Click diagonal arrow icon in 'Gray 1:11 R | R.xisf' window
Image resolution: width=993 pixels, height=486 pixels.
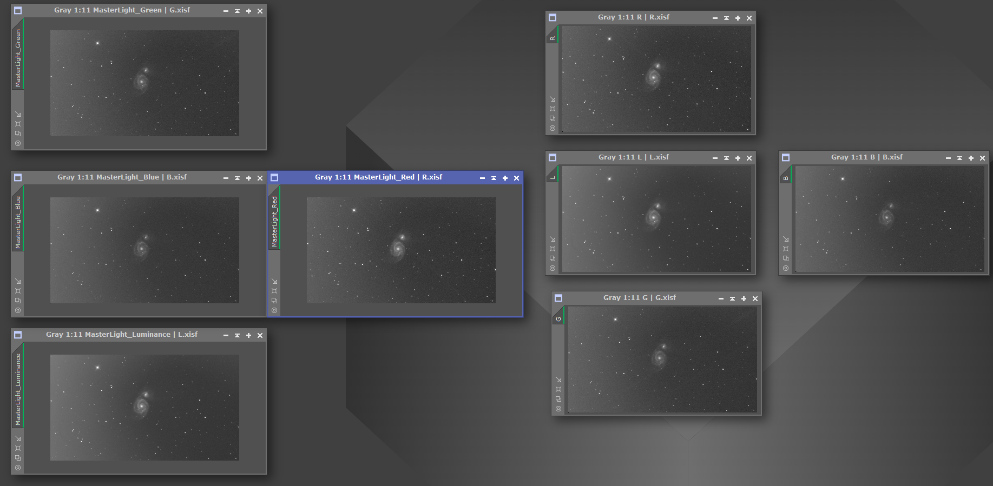tap(553, 99)
